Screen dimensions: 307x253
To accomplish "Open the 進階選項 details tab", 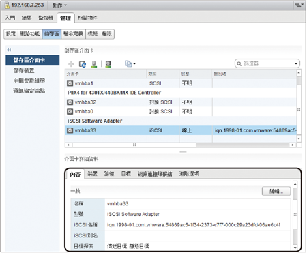I will coord(189,174).
